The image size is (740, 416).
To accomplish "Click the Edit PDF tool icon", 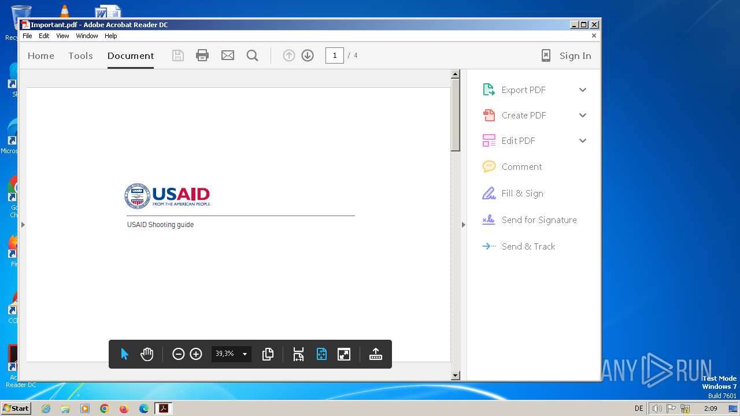I will (489, 140).
